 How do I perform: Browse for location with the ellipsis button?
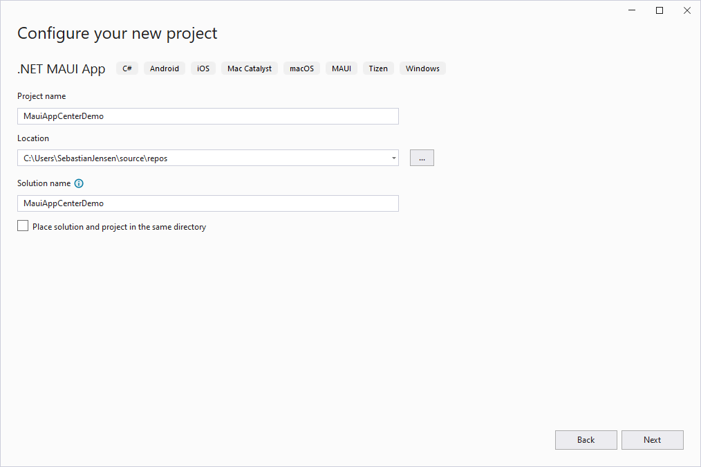422,158
